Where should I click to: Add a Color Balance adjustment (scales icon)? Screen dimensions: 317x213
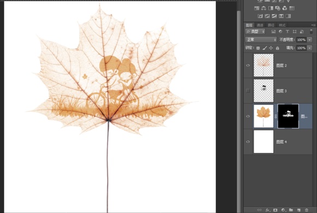[x=263, y=8]
